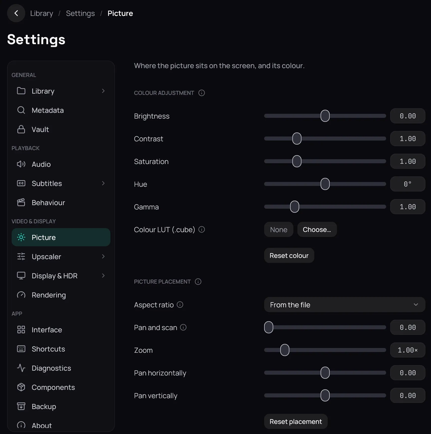Click the Hue value field
Viewport: 431px width, 434px height.
click(408, 184)
